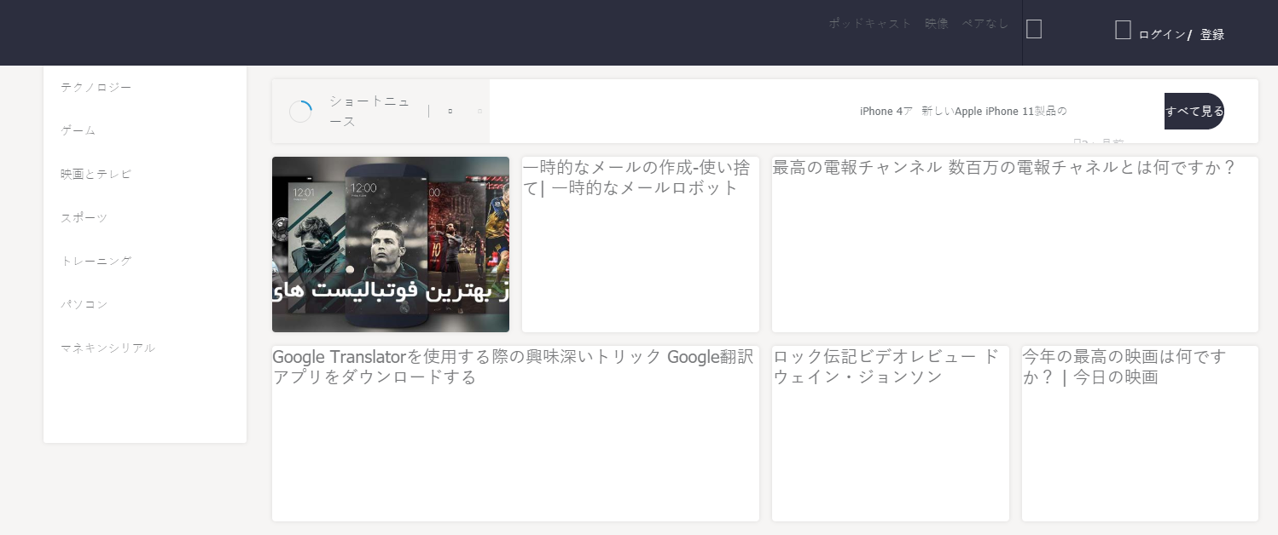Select トレーニング in the sidebar
The width and height of the screenshot is (1278, 535).
pos(96,261)
